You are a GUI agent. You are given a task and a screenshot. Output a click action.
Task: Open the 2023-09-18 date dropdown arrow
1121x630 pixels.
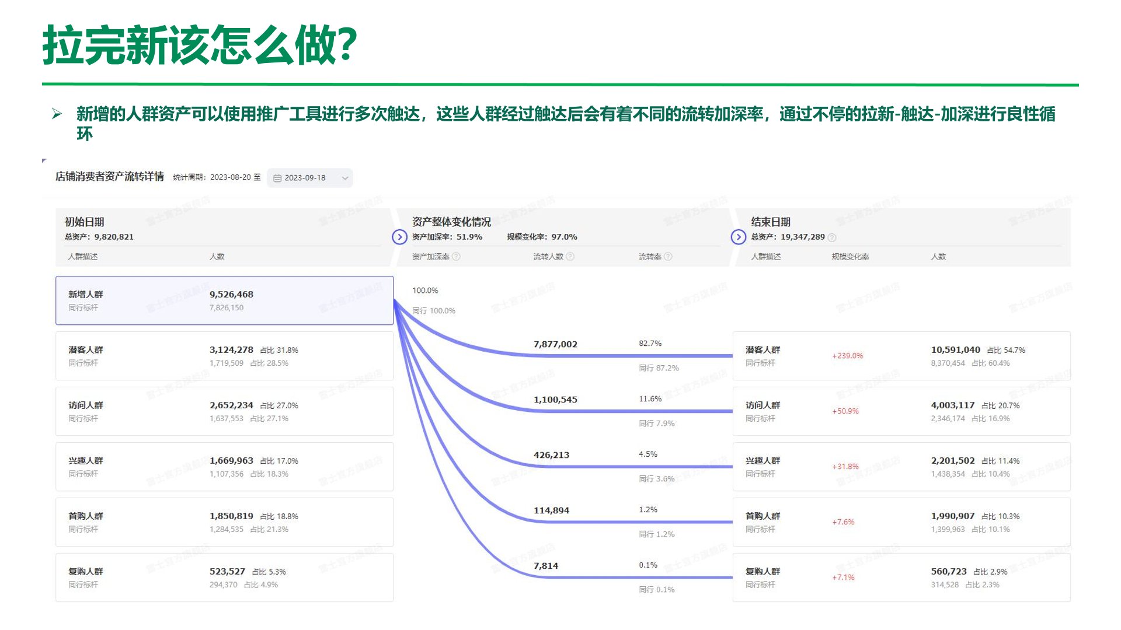(344, 178)
